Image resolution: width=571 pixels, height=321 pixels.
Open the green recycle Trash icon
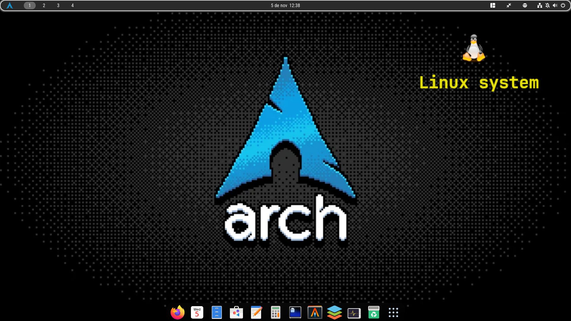(x=374, y=312)
